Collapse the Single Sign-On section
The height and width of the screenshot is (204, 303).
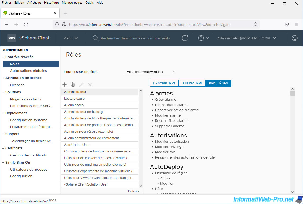3,163
